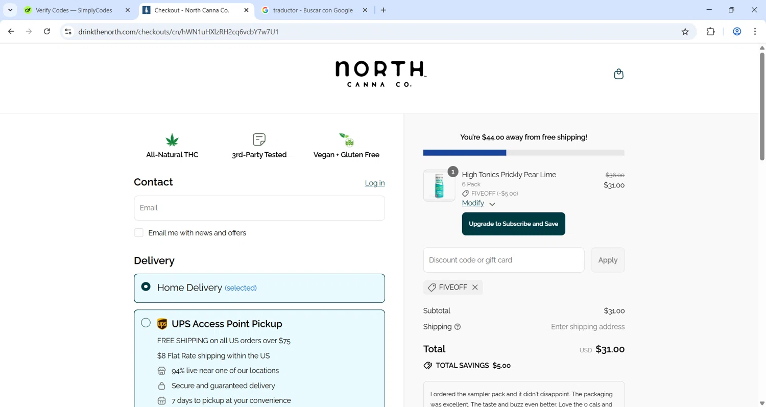Click the Modify link under product
Screen dimensions: 766x407
(473, 203)
